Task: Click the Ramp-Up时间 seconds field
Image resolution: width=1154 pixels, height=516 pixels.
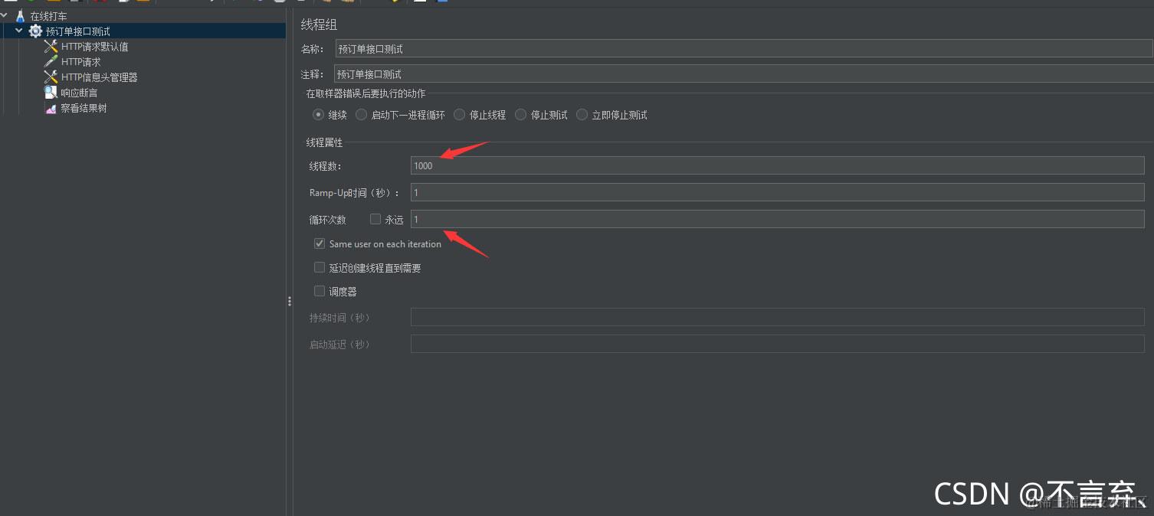Action: point(778,192)
